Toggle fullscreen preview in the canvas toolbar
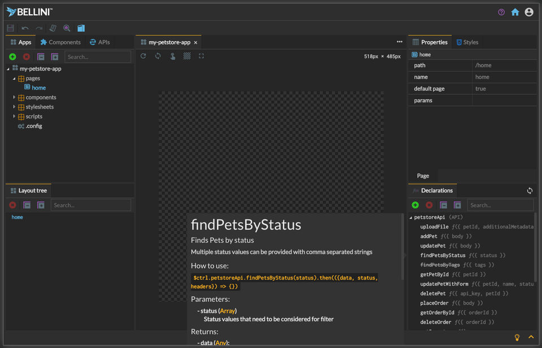Viewport: 542px width, 348px height. (x=202, y=56)
